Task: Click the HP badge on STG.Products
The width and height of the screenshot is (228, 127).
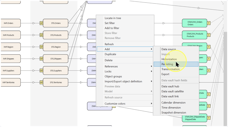Action: click(x=41, y=35)
